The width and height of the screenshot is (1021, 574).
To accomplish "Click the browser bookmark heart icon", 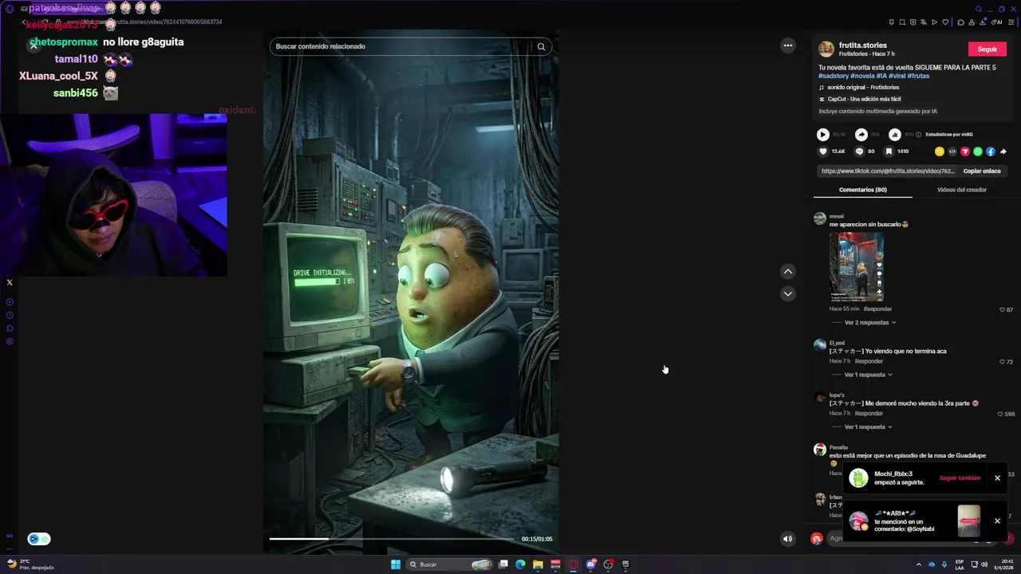I will click(x=945, y=22).
